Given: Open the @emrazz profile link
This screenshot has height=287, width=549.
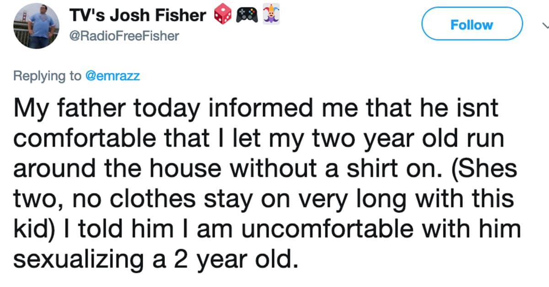Looking at the screenshot, I should pyautogui.click(x=113, y=76).
